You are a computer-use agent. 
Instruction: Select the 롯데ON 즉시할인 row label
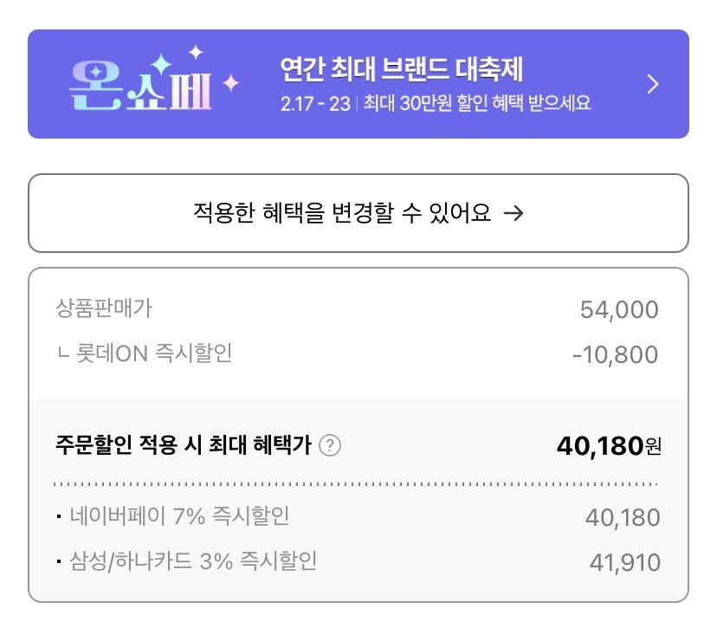coord(151,353)
